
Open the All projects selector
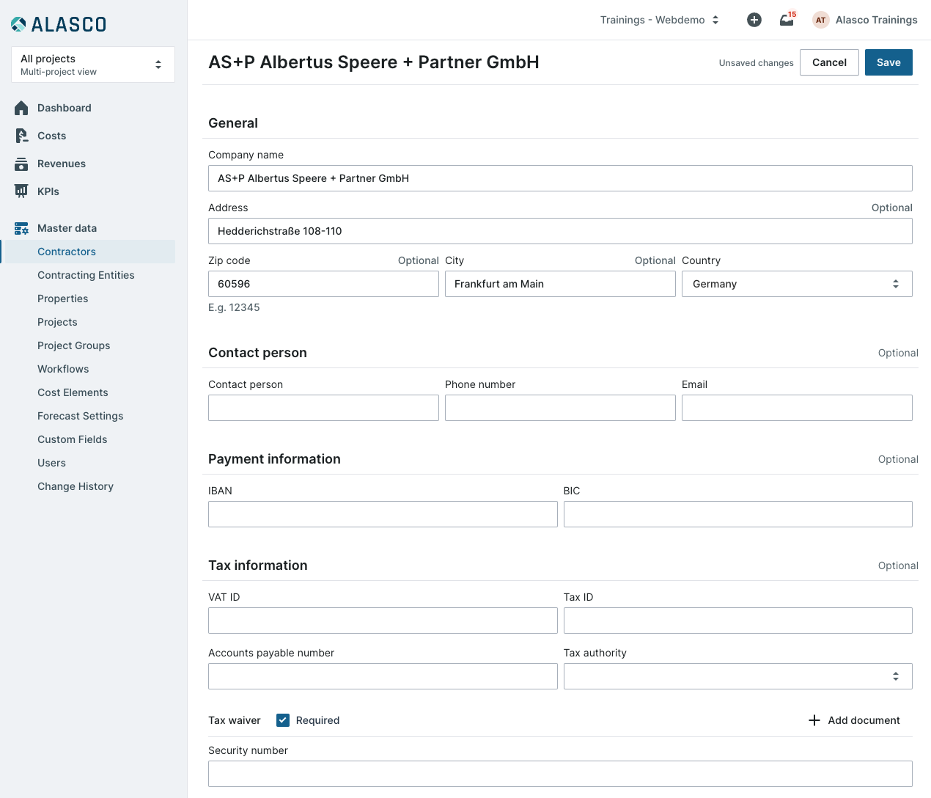[93, 65]
